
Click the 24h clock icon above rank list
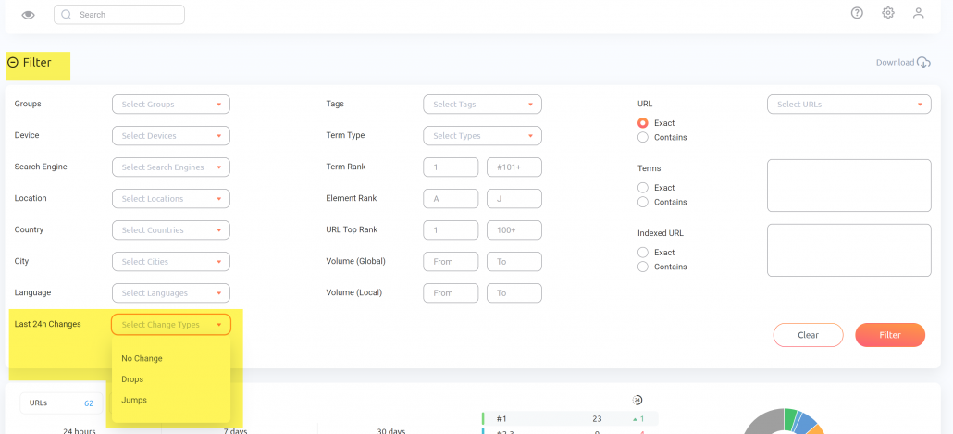637,400
